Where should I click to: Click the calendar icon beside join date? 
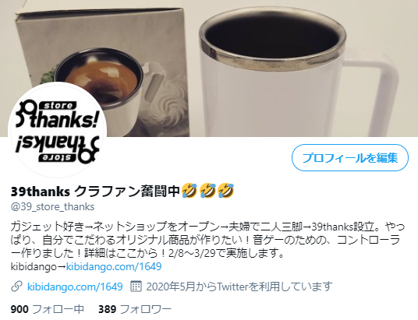[x=136, y=287]
